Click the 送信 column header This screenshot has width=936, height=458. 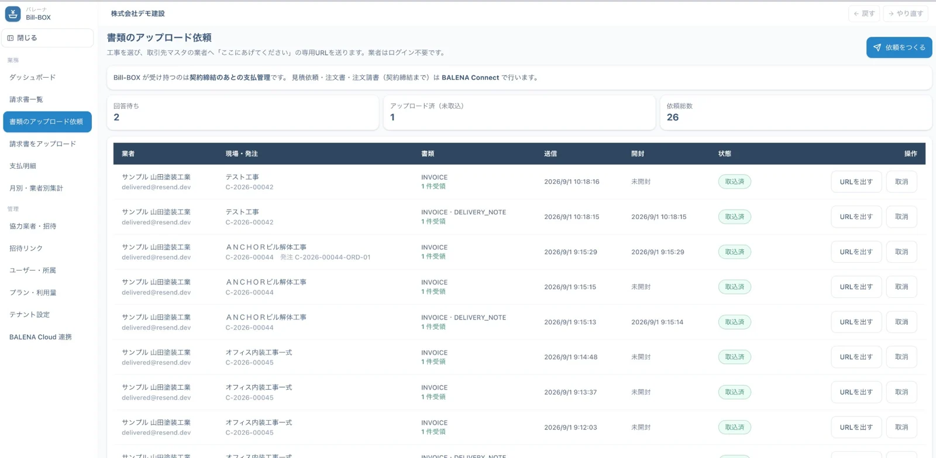[550, 154]
